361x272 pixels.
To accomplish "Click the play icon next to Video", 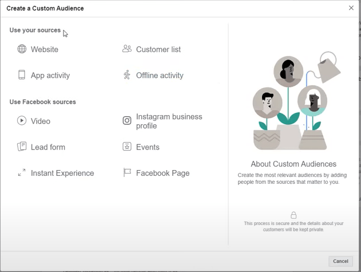I will tap(22, 121).
